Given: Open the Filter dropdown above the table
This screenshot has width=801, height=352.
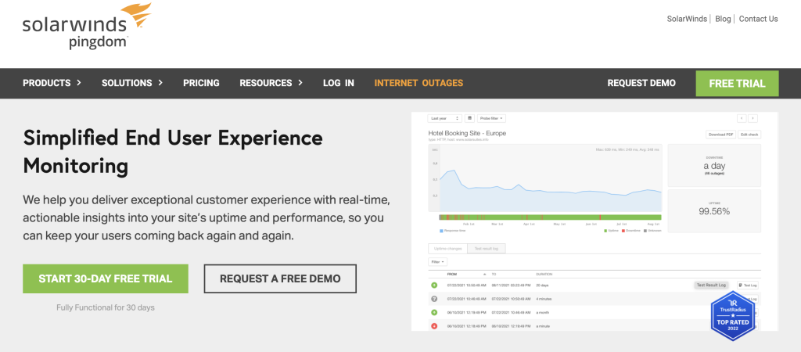Looking at the screenshot, I should coord(437,261).
